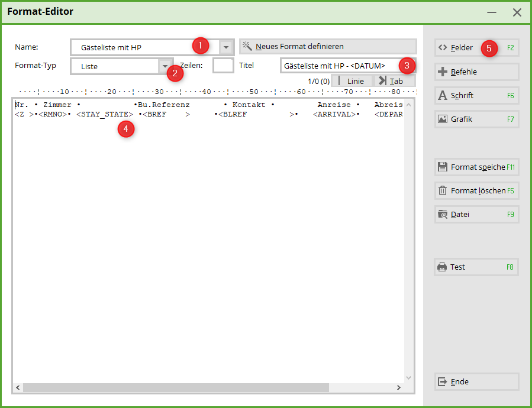Click the exit arrow icon on Ende
532x408 pixels.
[443, 381]
